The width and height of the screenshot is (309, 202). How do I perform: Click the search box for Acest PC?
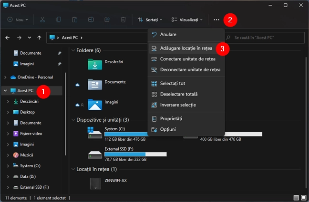tap(265, 38)
